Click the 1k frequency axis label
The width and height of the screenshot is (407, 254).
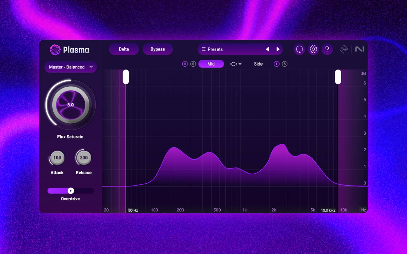click(245, 210)
